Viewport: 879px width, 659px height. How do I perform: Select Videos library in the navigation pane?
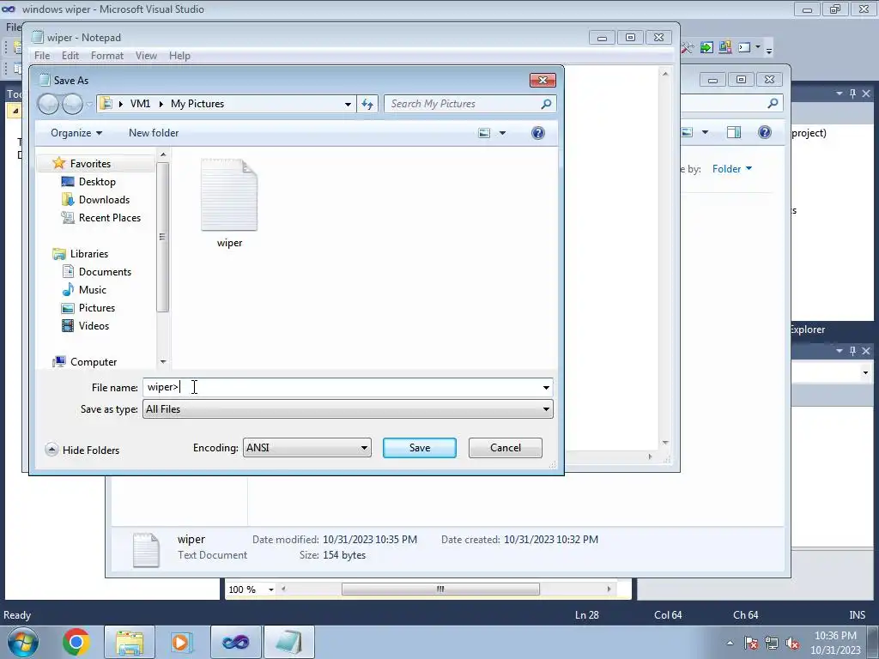point(94,325)
